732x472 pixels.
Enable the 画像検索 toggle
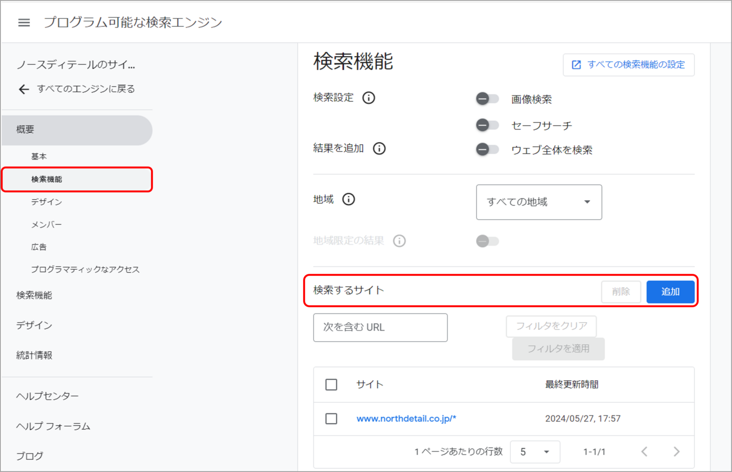(x=487, y=99)
